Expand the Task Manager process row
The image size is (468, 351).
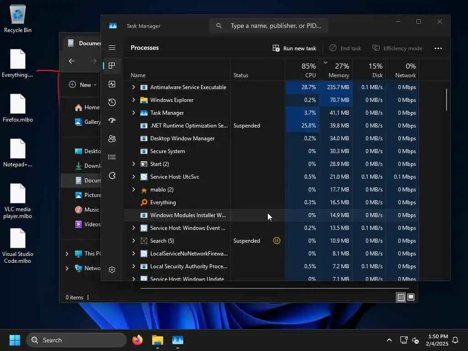134,113
